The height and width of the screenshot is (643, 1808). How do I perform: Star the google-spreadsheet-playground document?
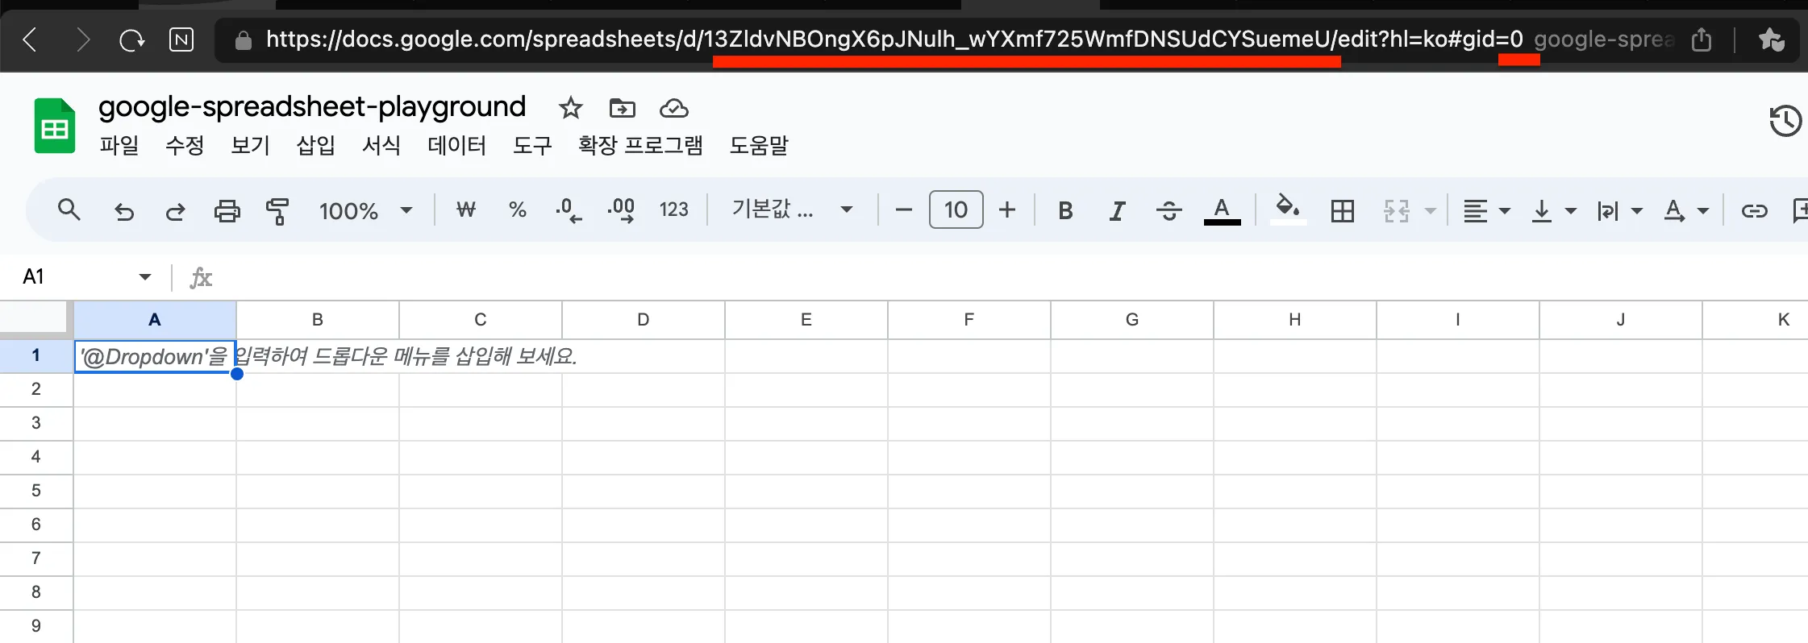[x=570, y=107]
